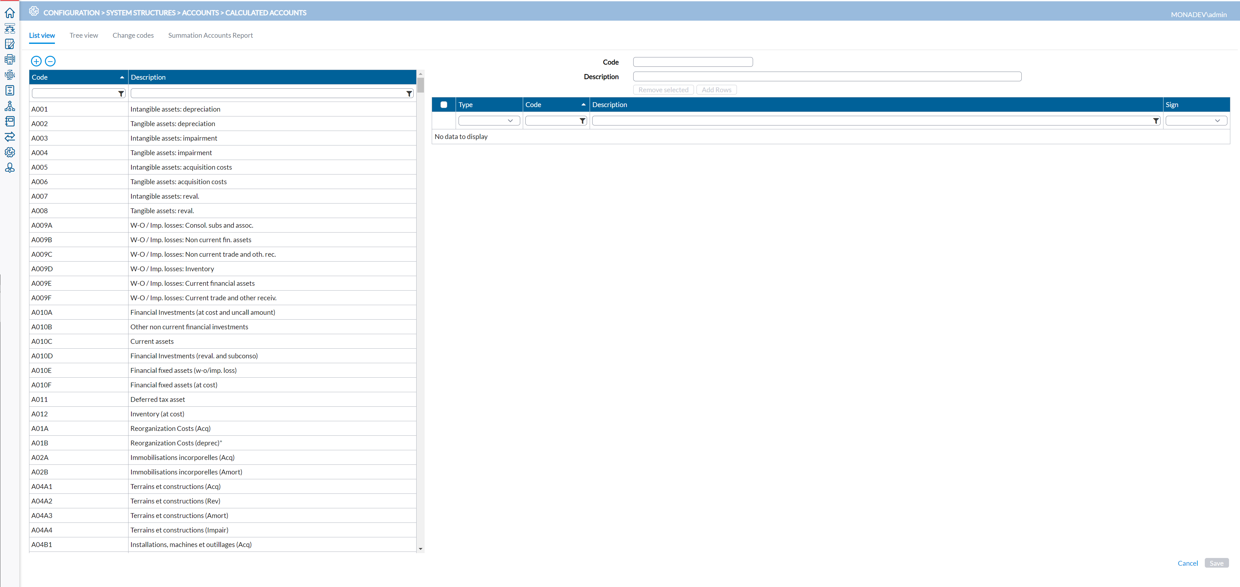
Task: Click the list scrollbar up arrow
Action: coord(421,74)
